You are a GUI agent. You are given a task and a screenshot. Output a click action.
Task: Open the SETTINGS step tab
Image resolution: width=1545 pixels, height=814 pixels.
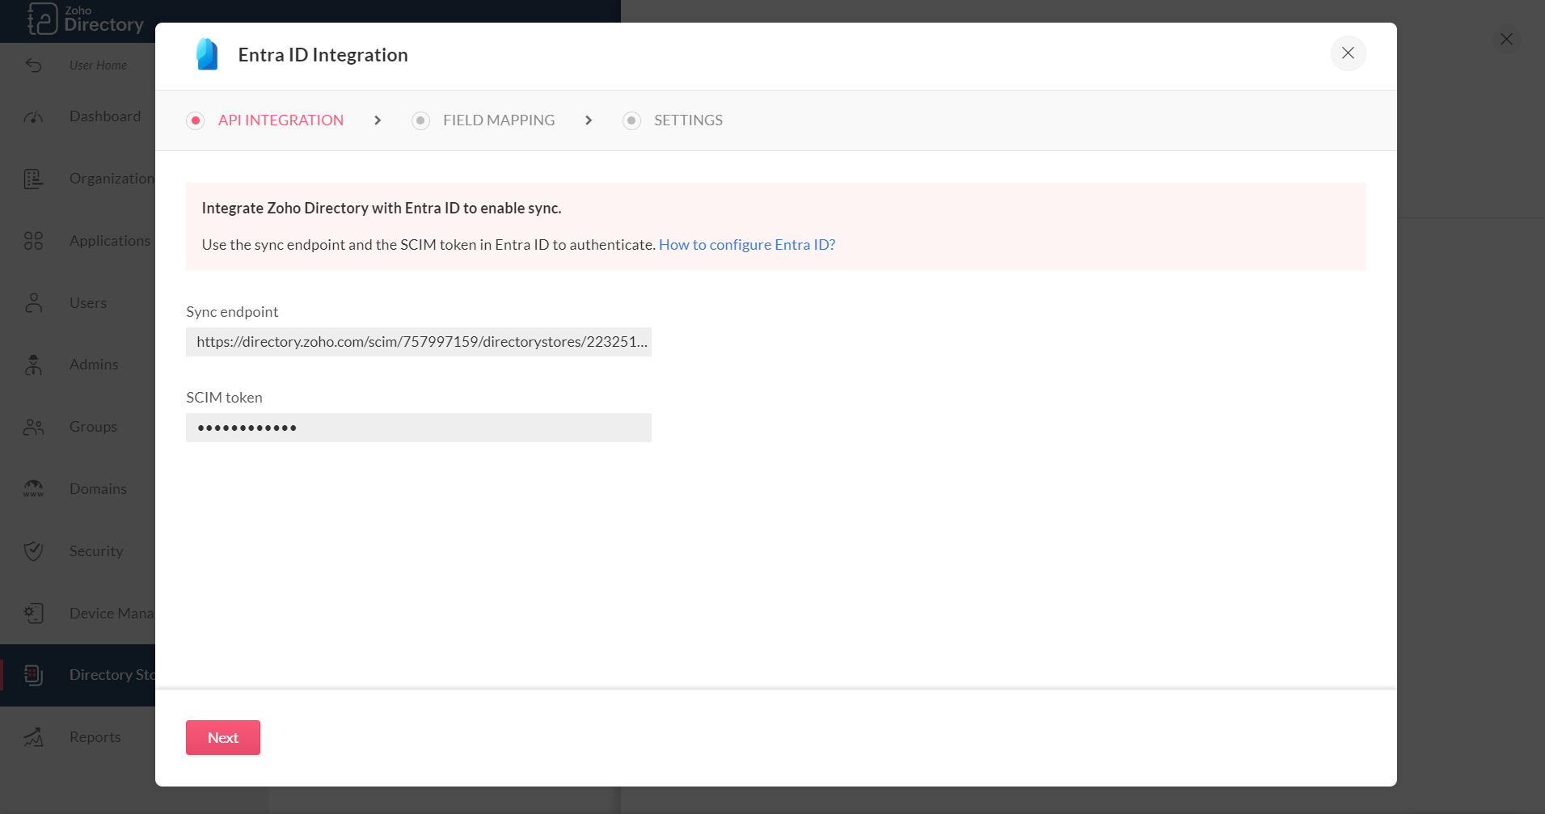click(x=688, y=120)
